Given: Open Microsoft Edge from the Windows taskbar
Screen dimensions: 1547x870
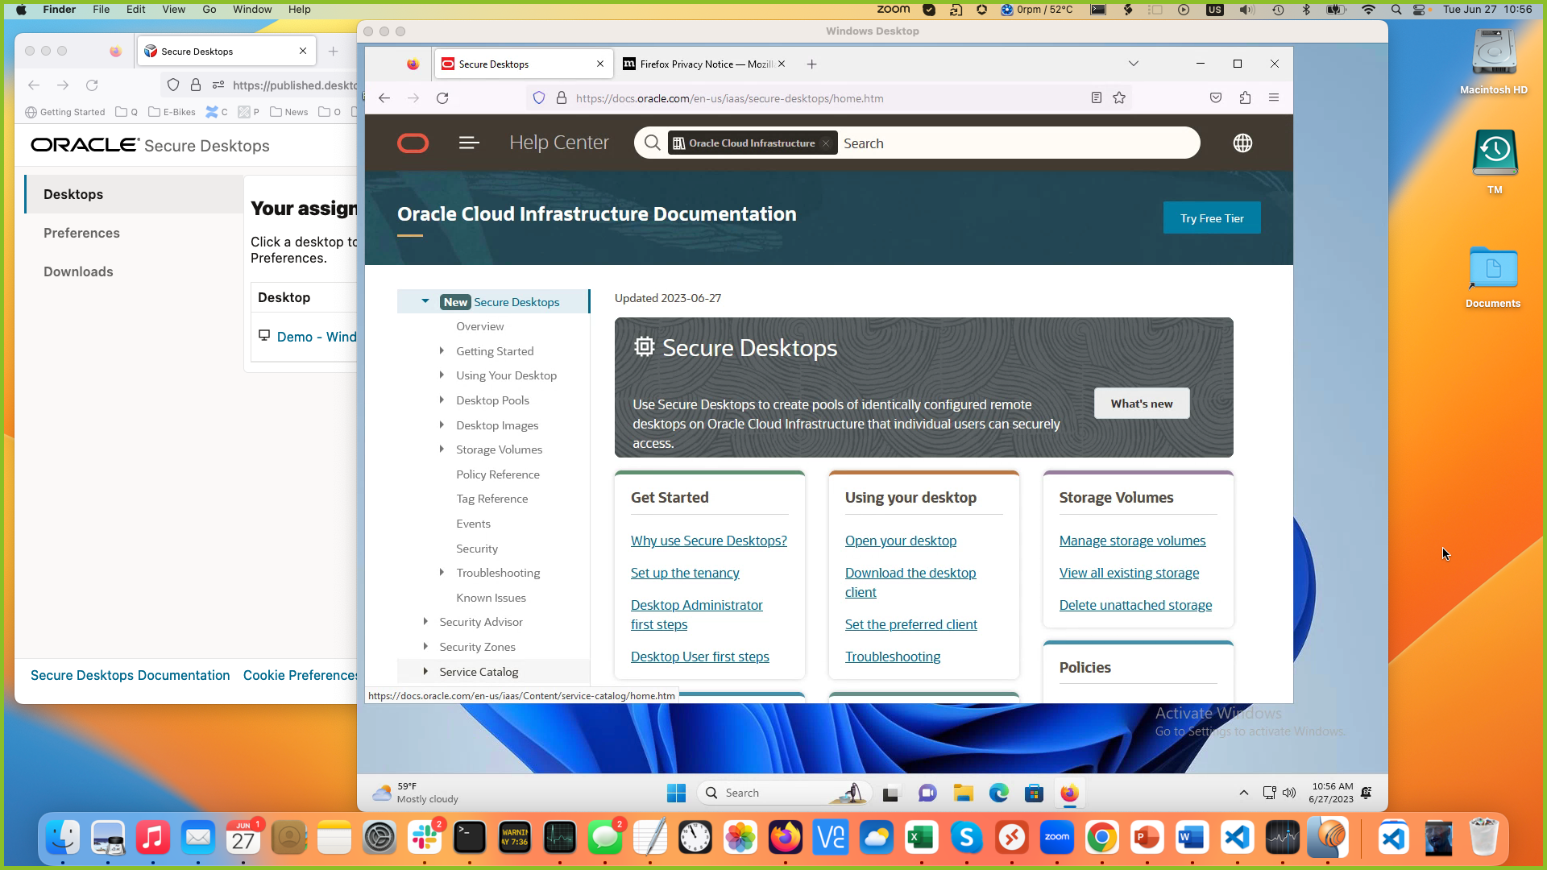Looking at the screenshot, I should (x=998, y=793).
